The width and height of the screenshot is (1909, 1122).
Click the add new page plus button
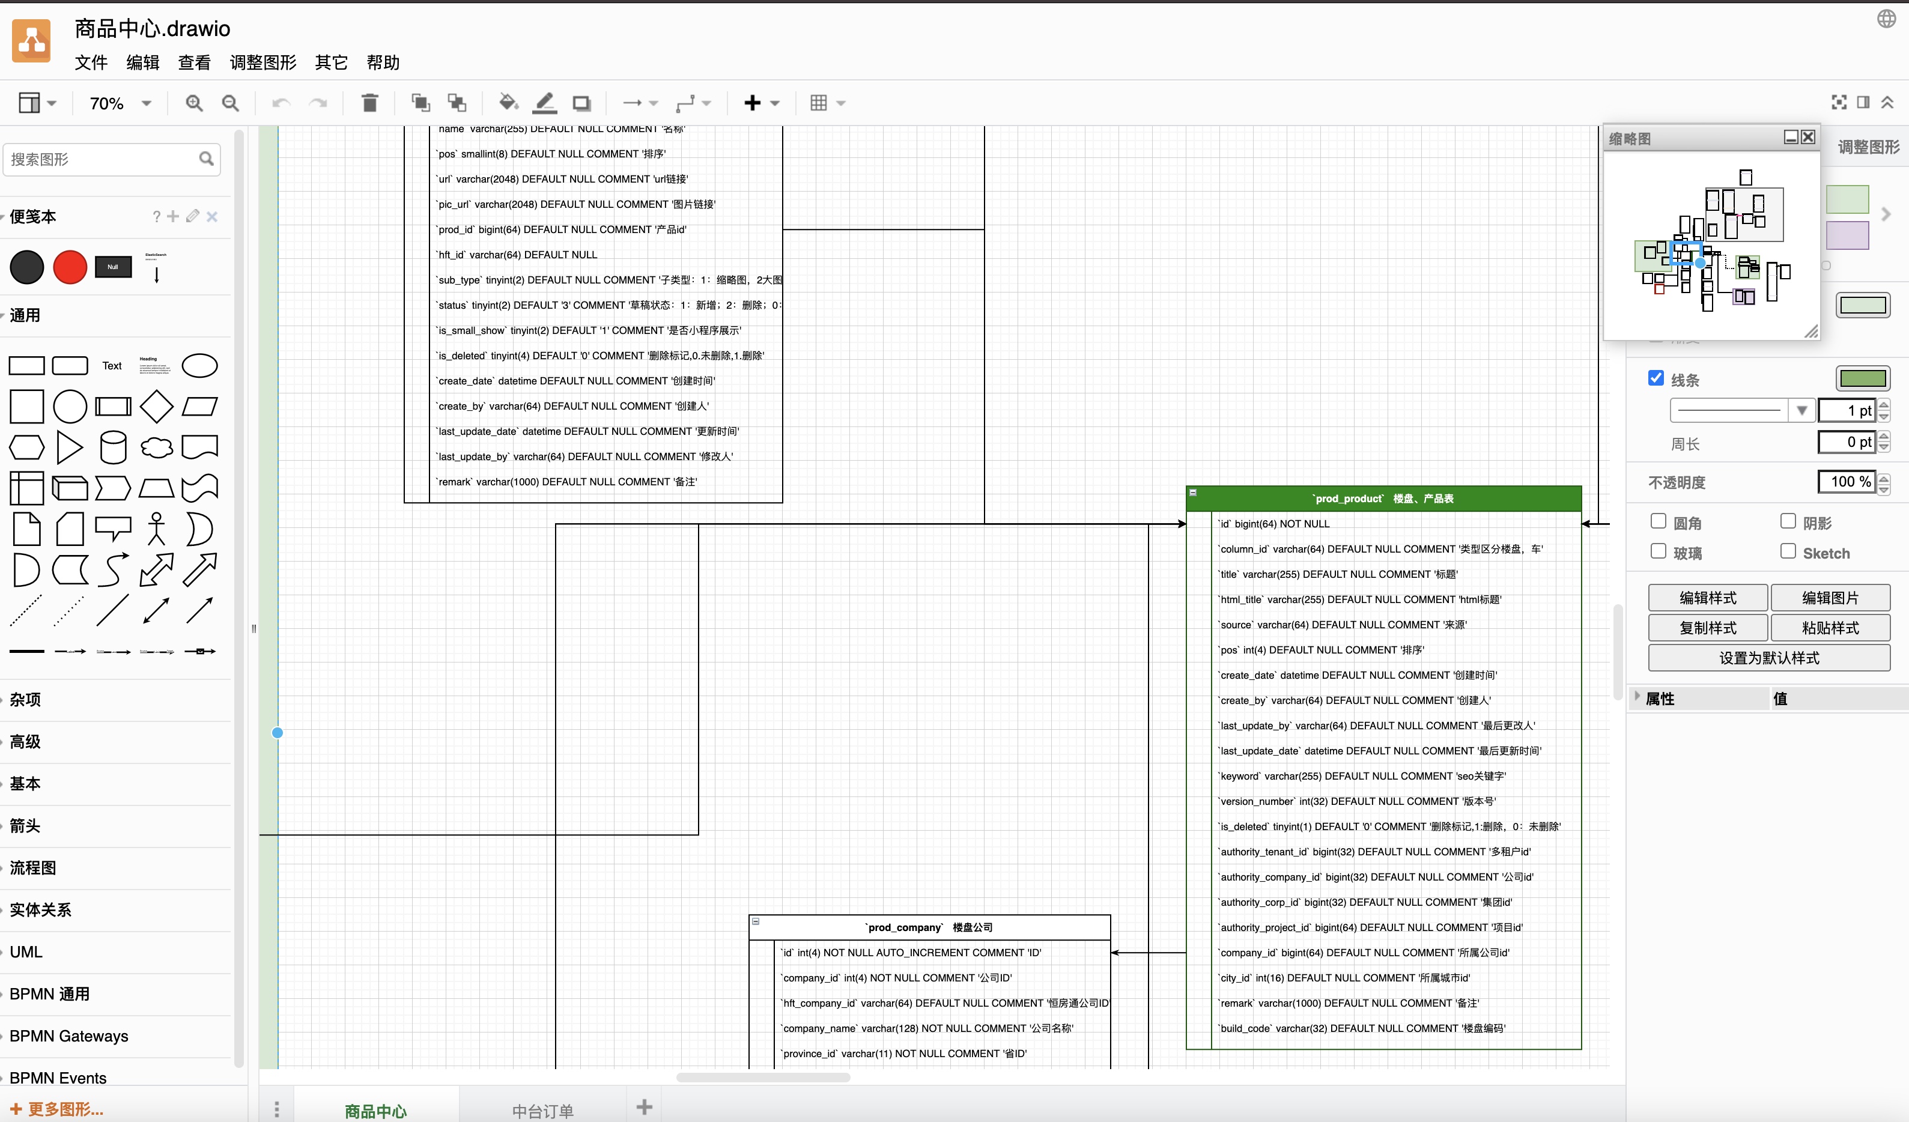[644, 1107]
